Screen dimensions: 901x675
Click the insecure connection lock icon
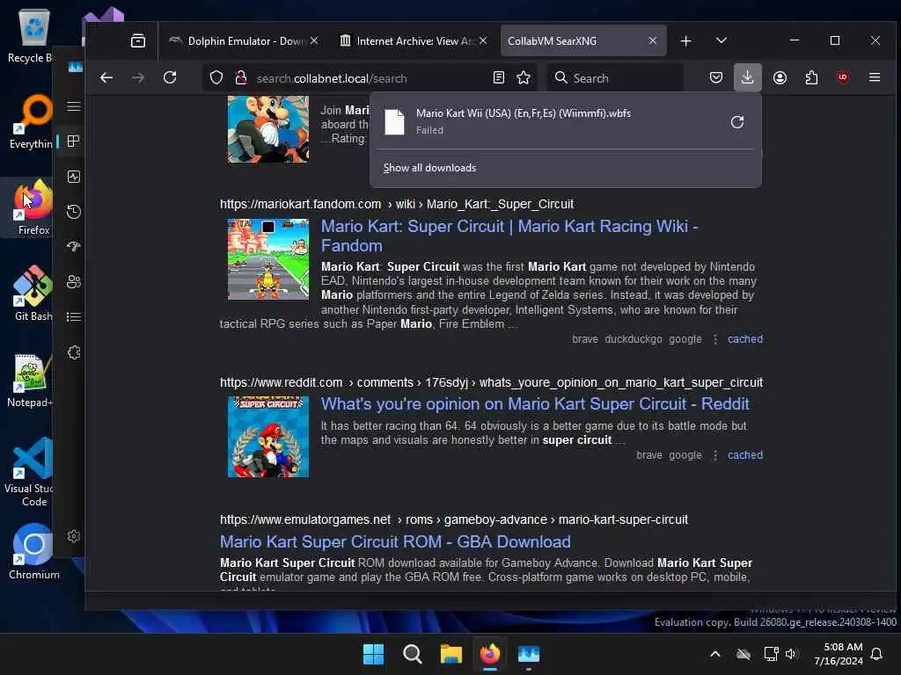point(241,77)
